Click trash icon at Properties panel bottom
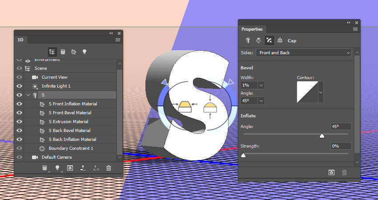The width and height of the screenshot is (378, 200). [x=345, y=172]
